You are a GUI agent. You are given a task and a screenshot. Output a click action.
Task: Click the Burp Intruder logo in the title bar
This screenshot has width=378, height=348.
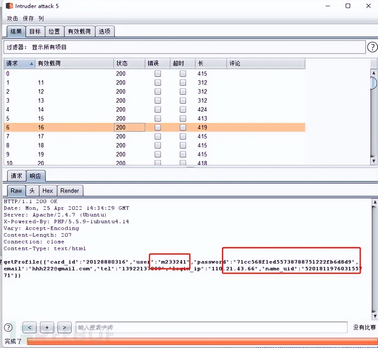point(9,5)
